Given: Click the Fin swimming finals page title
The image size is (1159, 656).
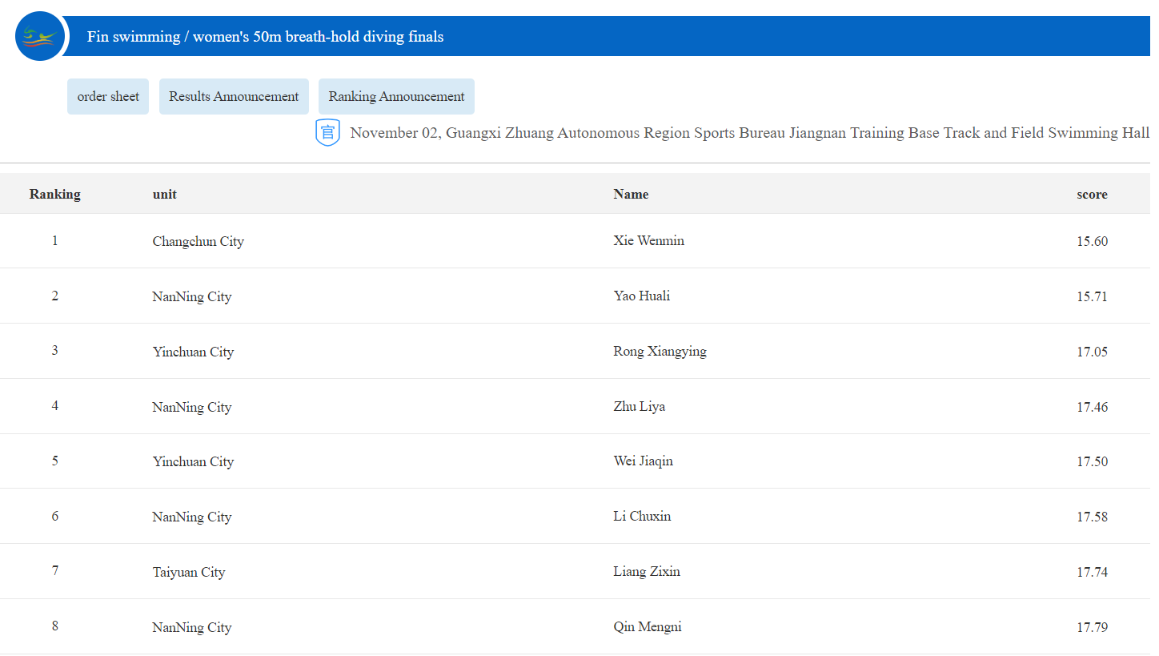Looking at the screenshot, I should 265,36.
